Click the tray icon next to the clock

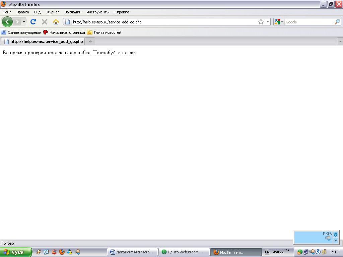324,252
